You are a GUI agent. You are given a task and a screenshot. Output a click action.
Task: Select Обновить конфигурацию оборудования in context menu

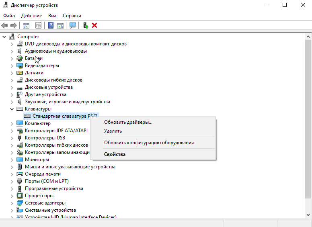pyautogui.click(x=153, y=143)
